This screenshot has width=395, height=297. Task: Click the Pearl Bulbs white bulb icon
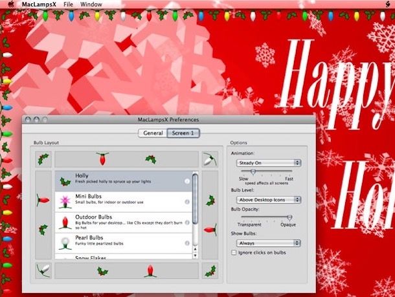point(65,244)
